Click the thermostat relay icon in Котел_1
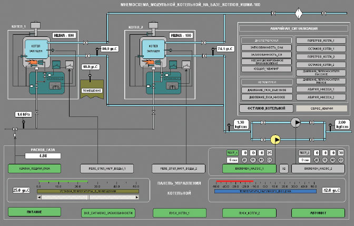The width and height of the screenshot is (354, 226). [70, 63]
